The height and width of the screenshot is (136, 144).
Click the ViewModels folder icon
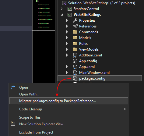(75, 49)
